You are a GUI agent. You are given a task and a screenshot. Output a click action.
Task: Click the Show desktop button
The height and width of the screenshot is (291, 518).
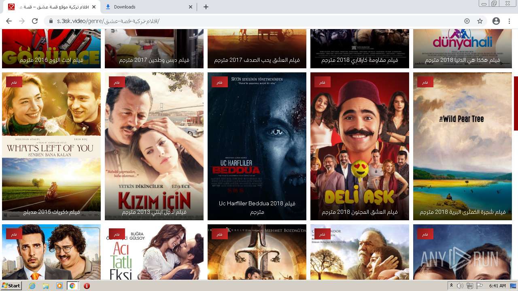(514, 286)
